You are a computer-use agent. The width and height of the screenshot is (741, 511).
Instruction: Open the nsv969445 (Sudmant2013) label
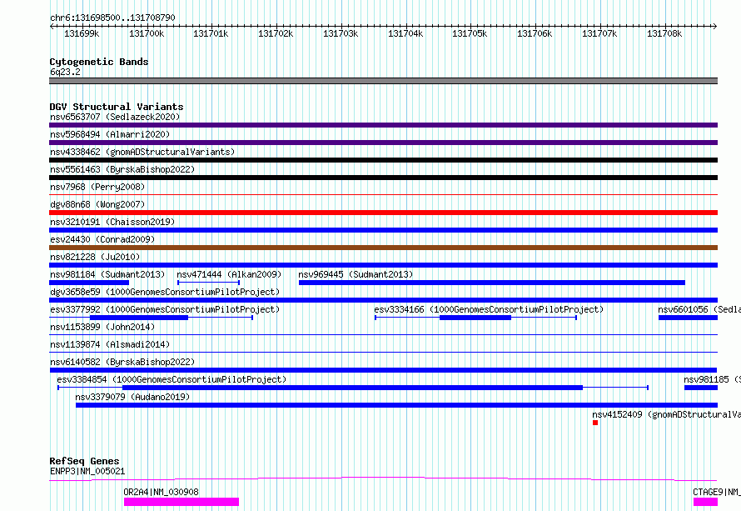pyautogui.click(x=356, y=274)
